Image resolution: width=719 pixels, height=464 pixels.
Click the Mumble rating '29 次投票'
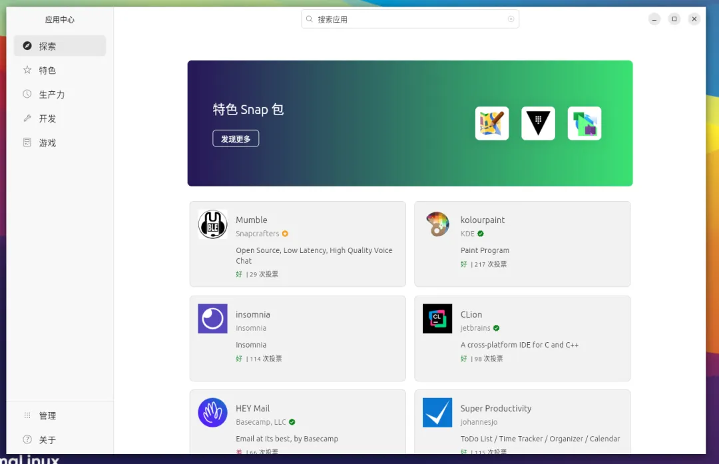(x=264, y=274)
